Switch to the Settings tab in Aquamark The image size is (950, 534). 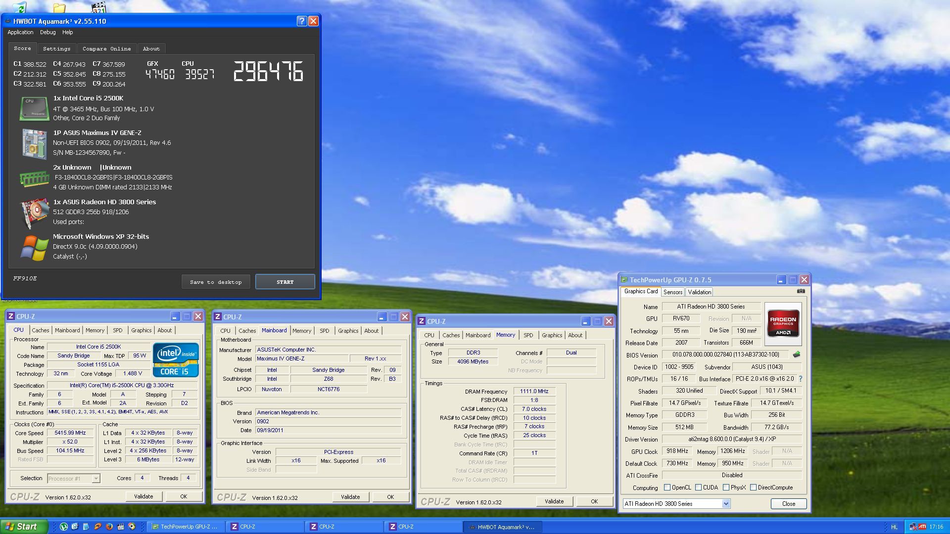click(x=56, y=48)
